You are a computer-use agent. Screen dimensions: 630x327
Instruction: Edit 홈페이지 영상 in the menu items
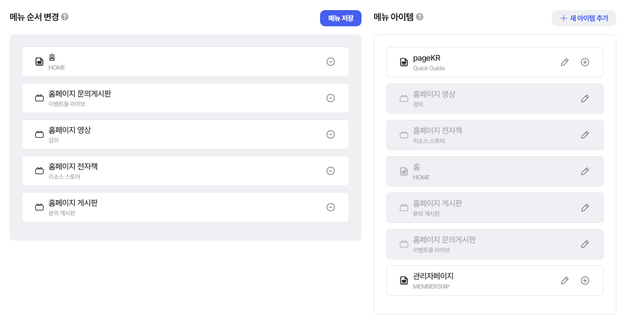tap(585, 99)
